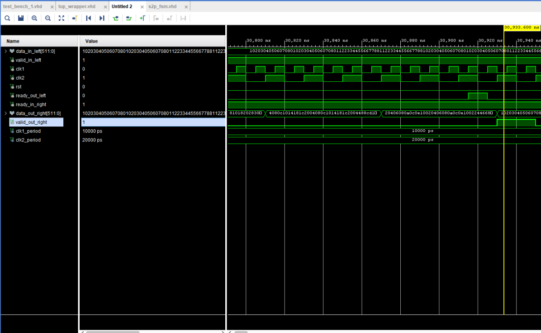The image size is (541, 333).
Task: Go to next signal transition
Action: 129,18
